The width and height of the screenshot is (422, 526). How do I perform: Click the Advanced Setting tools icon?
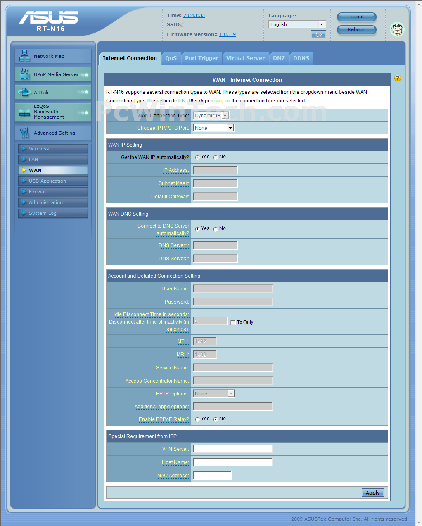(x=25, y=133)
